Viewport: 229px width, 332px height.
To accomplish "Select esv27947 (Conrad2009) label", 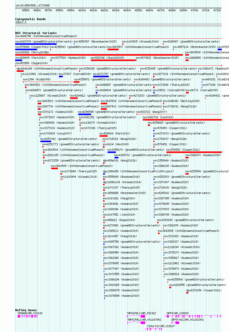I will (x=75, y=74).
